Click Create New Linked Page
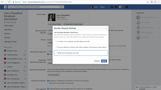 pyautogui.click(x=73, y=24)
